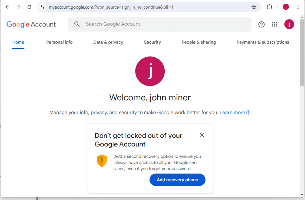
Task: Open Payments & subscriptions tab
Action: [x=263, y=42]
